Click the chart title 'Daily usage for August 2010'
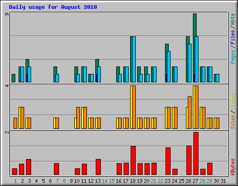The width and height of the screenshot is (238, 186). point(53,7)
